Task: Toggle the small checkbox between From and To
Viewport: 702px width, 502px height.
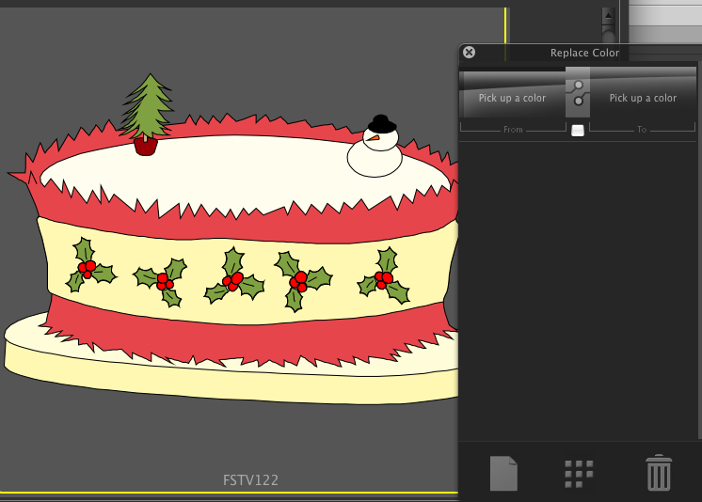Action: 578,131
